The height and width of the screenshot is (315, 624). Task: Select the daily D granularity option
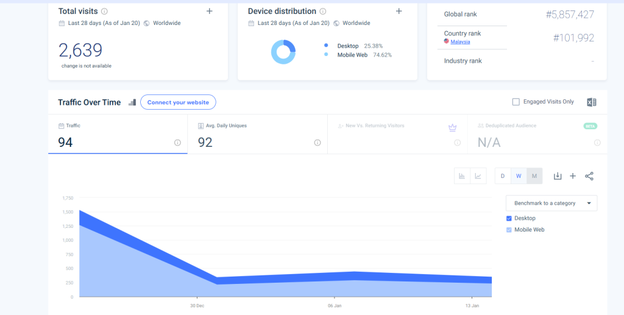pyautogui.click(x=503, y=176)
